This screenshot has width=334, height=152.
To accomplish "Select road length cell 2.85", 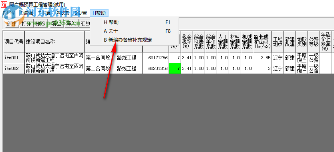I will 262,58.
